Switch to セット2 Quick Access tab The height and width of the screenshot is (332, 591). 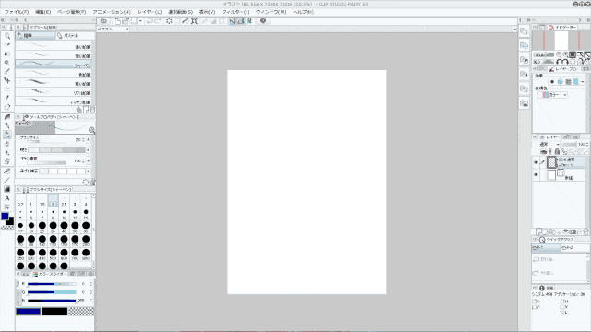point(574,248)
